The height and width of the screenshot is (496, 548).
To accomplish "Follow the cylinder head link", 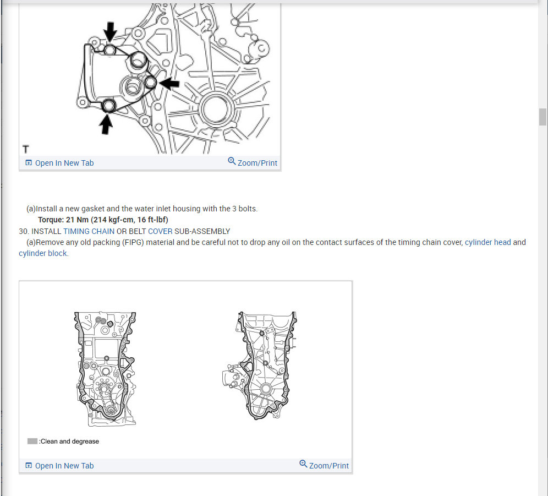I will coord(487,242).
